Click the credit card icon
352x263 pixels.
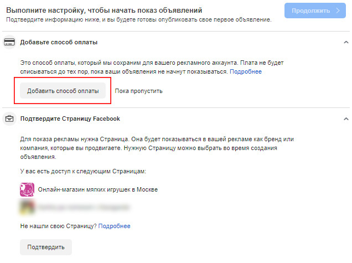pos(9,42)
